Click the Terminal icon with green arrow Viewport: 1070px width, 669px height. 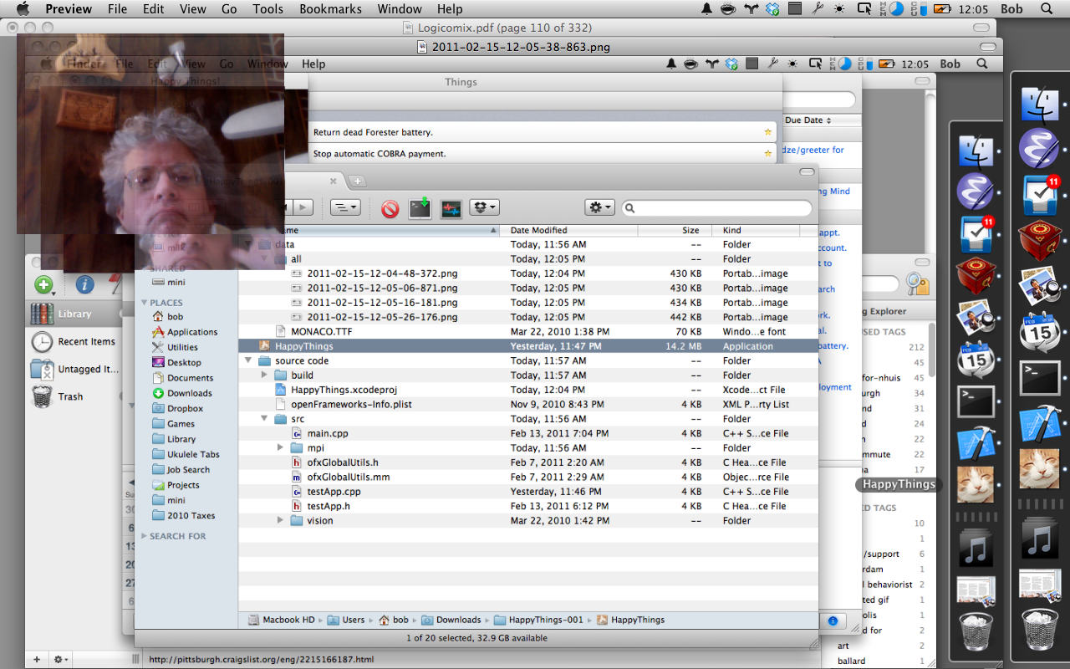(x=420, y=208)
